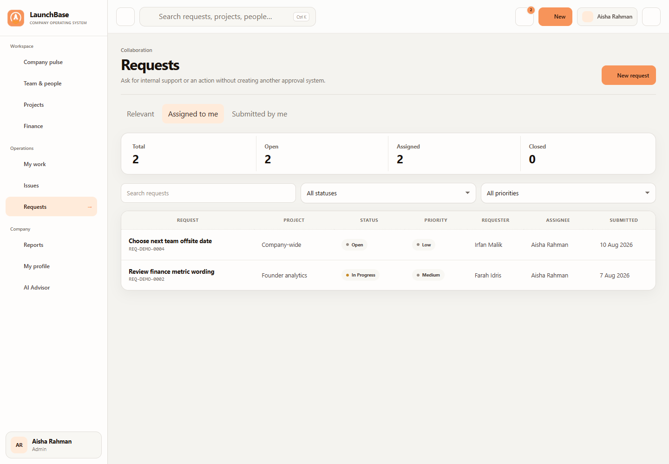Open 'Review finance metric wording' request
669x464 pixels.
(171, 271)
